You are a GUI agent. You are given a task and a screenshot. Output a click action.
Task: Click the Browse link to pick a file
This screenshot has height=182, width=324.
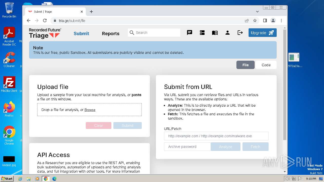tap(90, 110)
